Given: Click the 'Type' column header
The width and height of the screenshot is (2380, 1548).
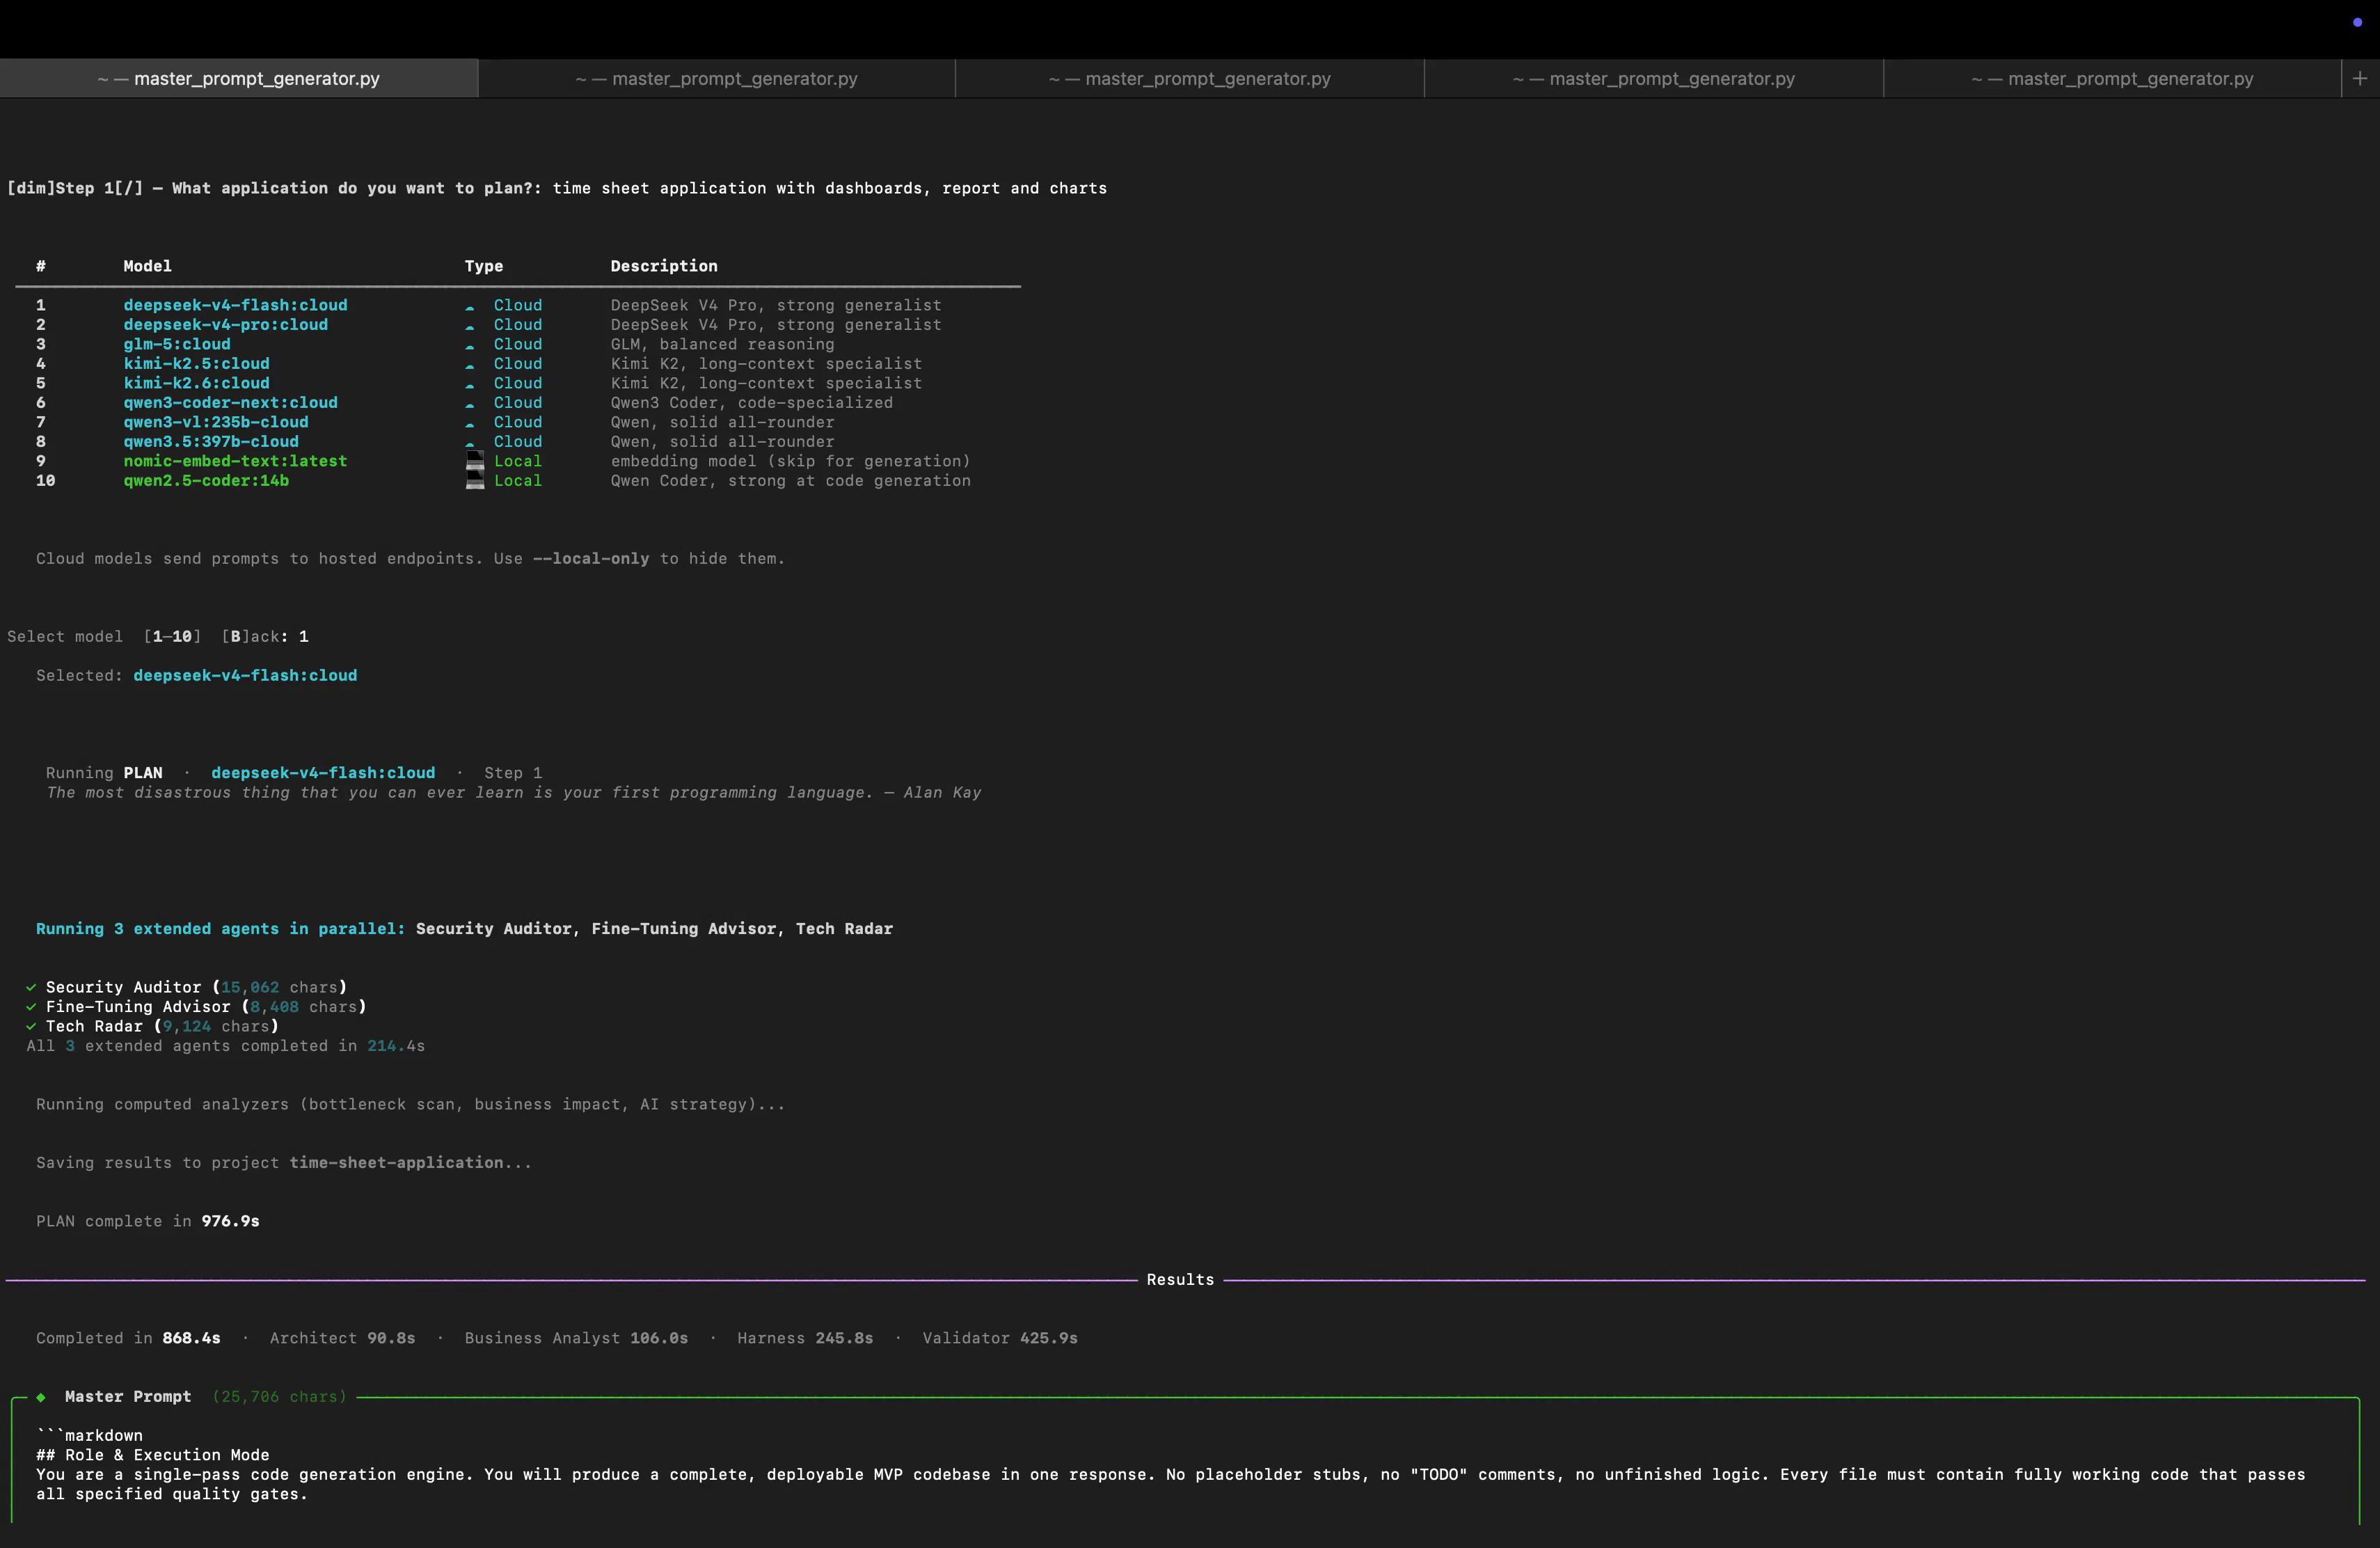Looking at the screenshot, I should [484, 266].
